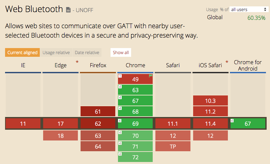Click the note marker on Chrome 63 cell
This screenshot has height=164, width=270.
point(120,87)
